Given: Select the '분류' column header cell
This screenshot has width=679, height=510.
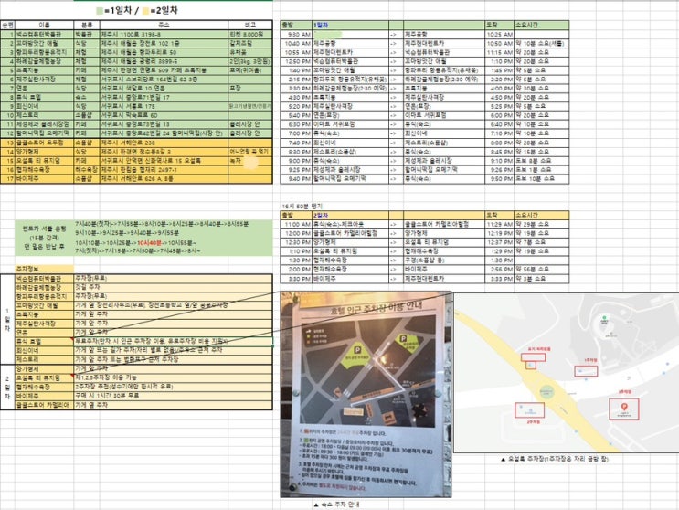Looking at the screenshot, I should point(87,25).
